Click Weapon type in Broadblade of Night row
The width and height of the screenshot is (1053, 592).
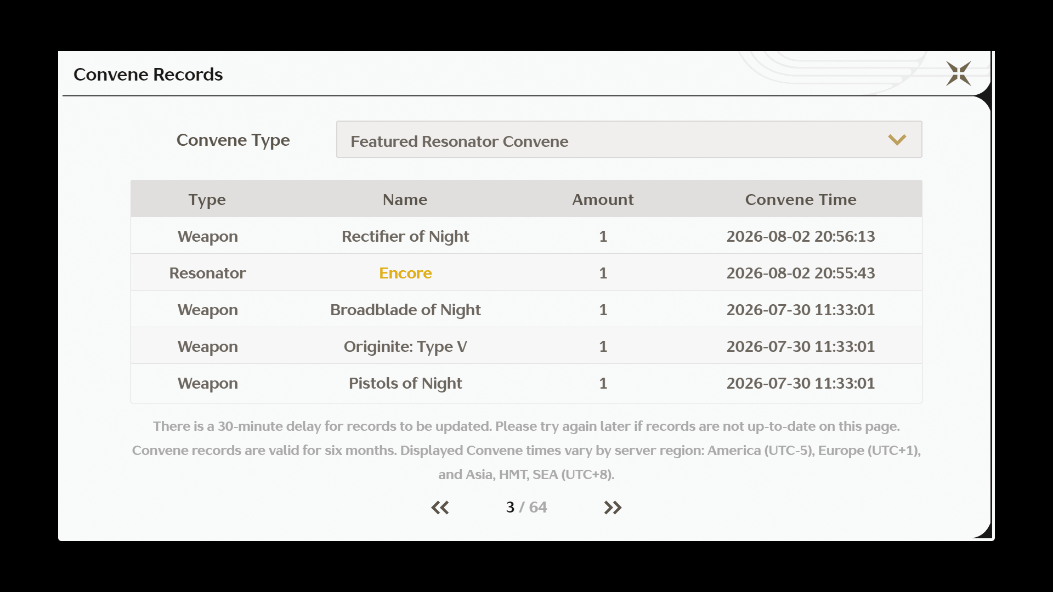click(x=207, y=310)
